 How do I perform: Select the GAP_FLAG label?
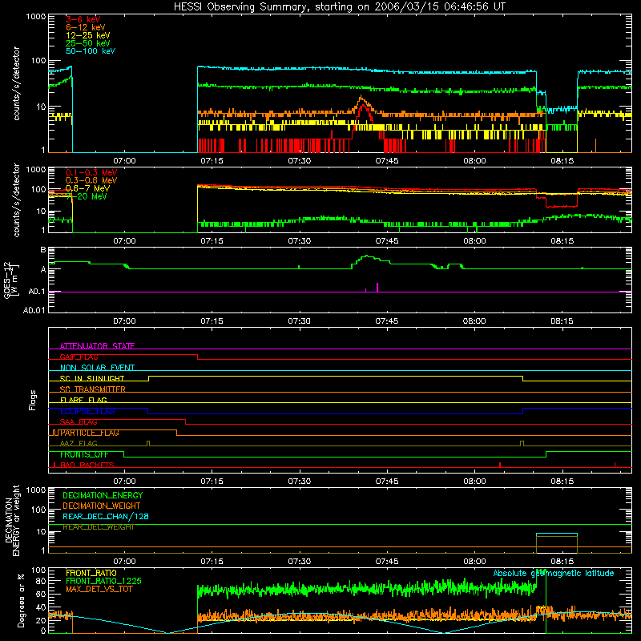point(79,357)
